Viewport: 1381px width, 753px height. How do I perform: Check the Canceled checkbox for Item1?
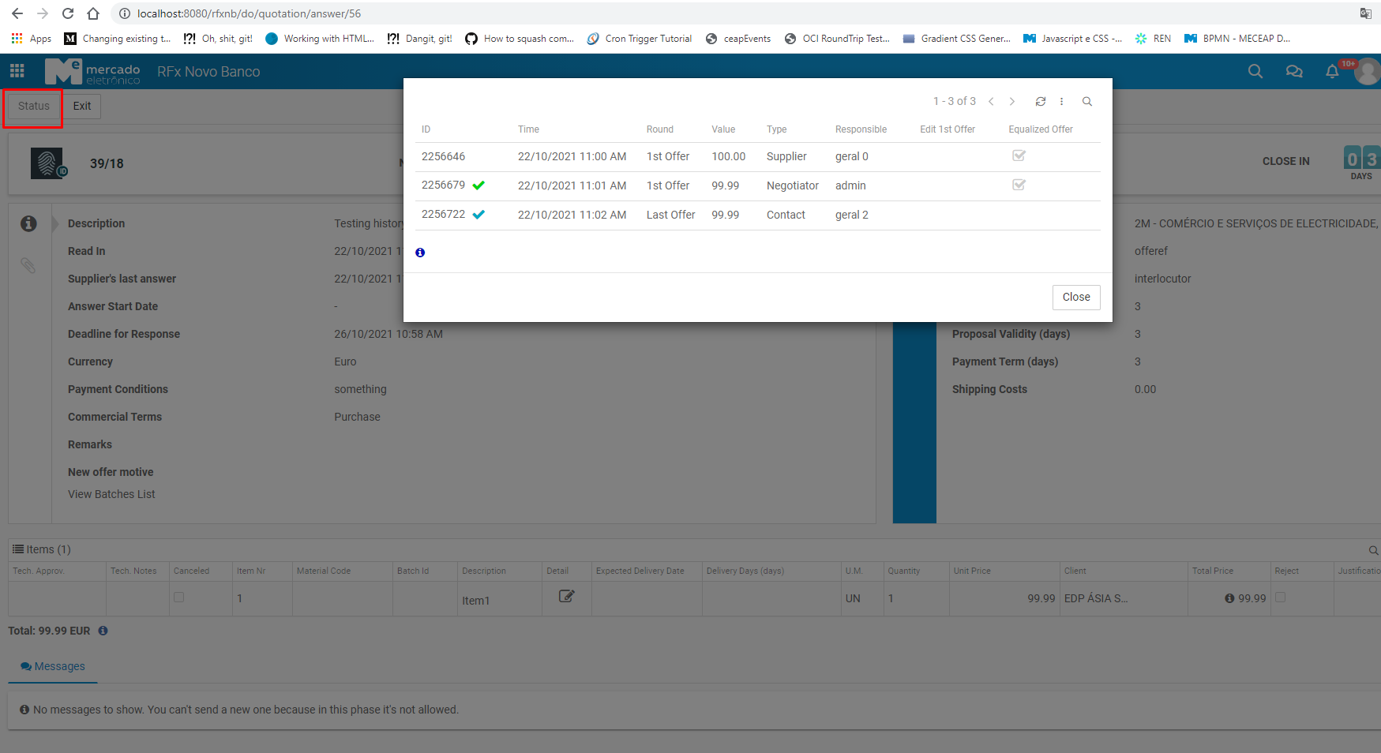click(179, 598)
